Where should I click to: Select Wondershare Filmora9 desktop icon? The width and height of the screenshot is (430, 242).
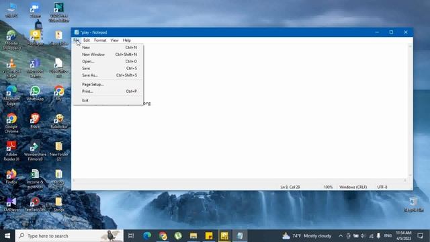coord(35,151)
